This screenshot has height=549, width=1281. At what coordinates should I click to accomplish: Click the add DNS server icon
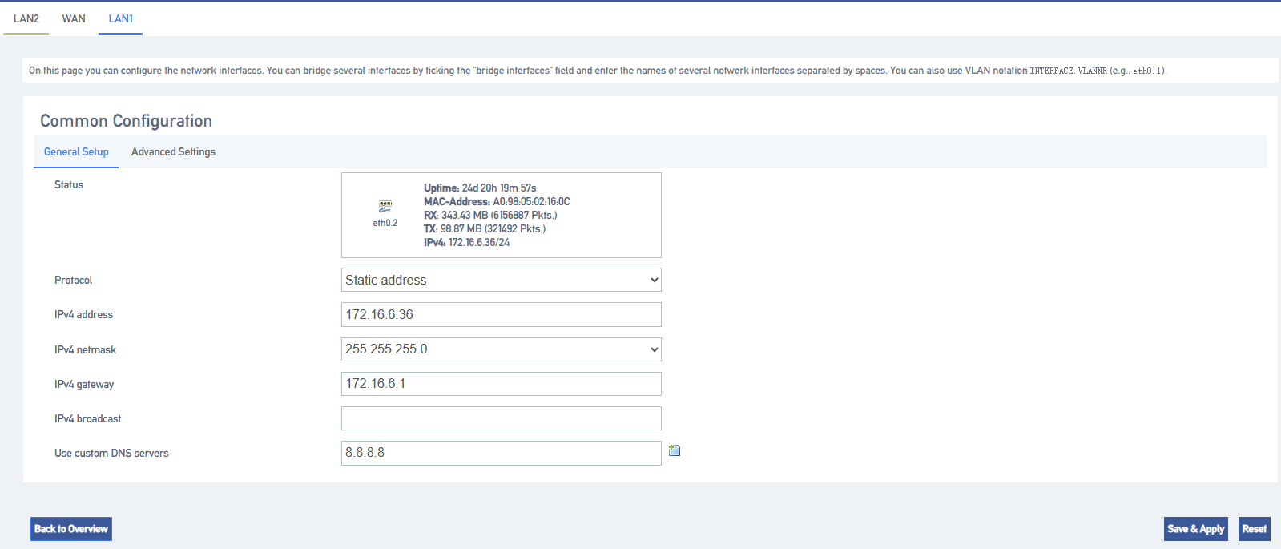(675, 450)
